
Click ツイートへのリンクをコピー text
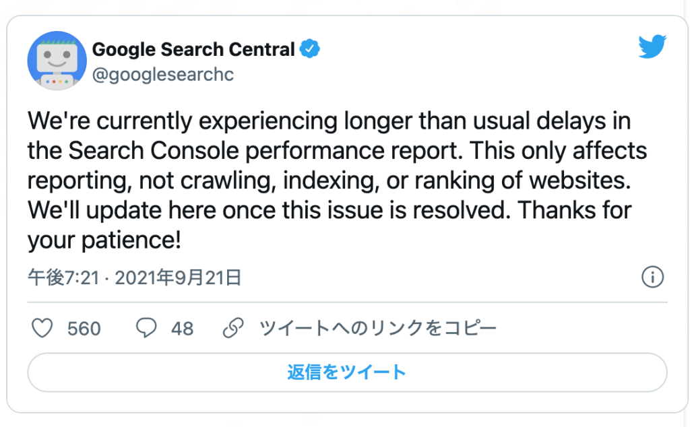[378, 328]
